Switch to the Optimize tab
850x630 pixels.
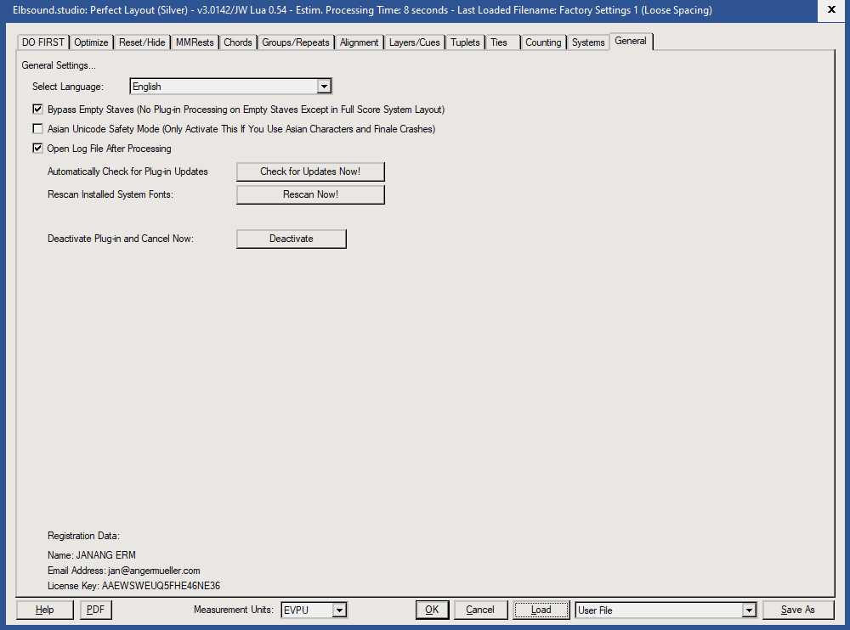91,42
